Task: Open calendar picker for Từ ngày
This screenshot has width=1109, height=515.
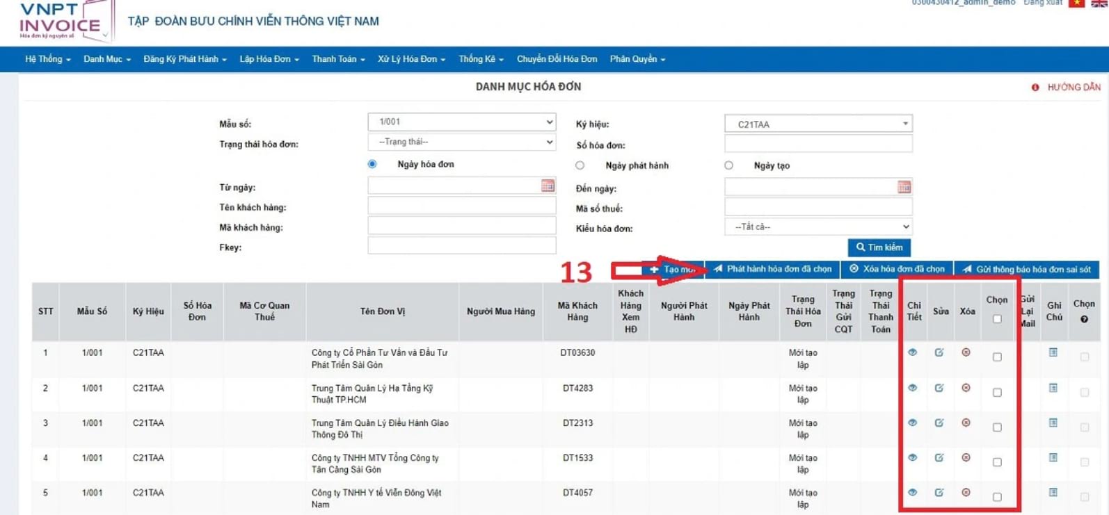Action: [x=548, y=186]
